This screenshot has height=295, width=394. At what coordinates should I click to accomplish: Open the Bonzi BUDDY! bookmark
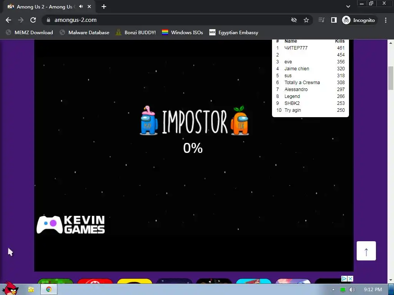coord(136,32)
